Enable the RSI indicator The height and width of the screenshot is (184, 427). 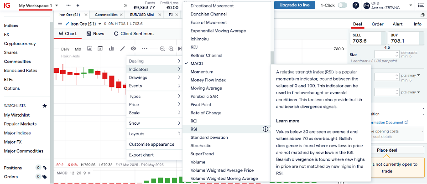[x=194, y=129]
